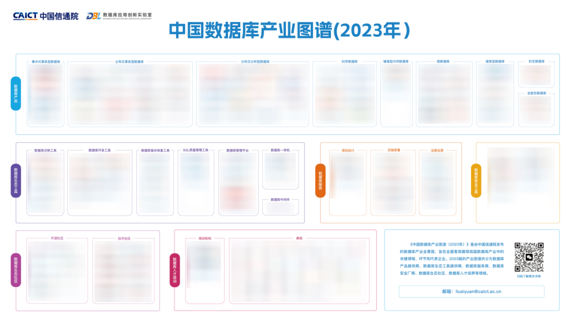569x330 pixels.
Task: Select the red 数据库人才培训 side label
Action: click(x=174, y=270)
